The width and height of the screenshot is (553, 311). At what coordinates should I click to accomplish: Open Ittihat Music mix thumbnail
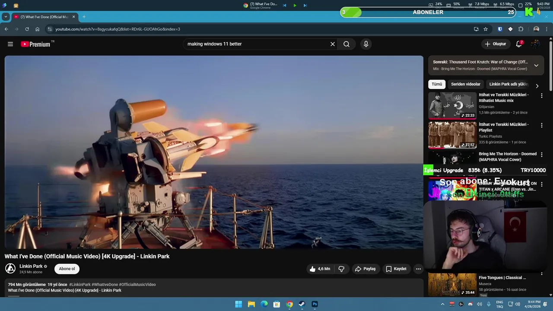[452, 105]
